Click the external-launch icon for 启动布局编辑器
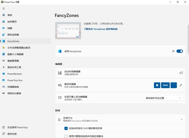Image resolution: width=189 pixels, height=138 pixels. (181, 73)
